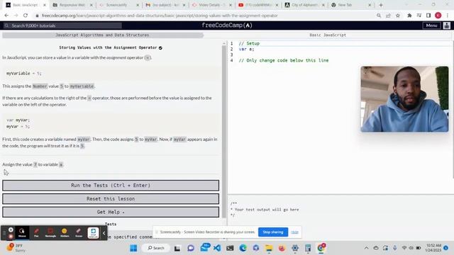Go back in browser history
This screenshot has width=454, height=255.
coord(6,16)
